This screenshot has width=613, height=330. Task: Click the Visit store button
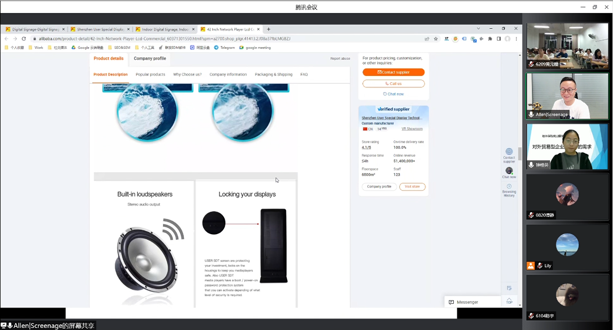coord(412,186)
